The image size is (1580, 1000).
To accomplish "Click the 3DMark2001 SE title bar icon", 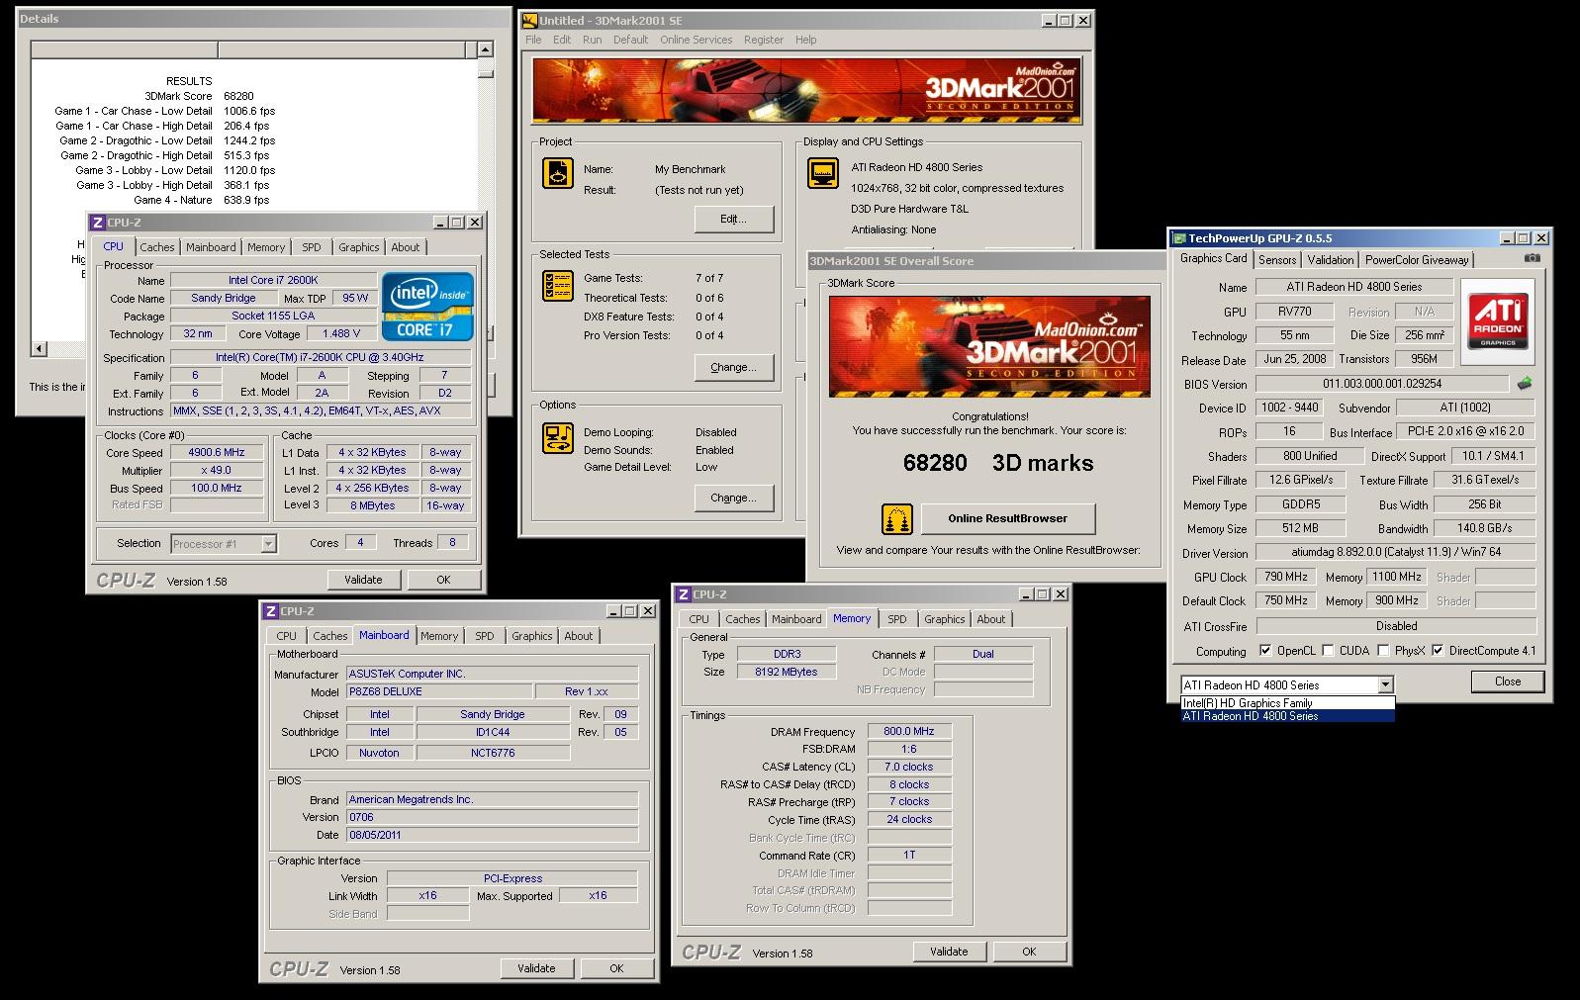I will [530, 20].
